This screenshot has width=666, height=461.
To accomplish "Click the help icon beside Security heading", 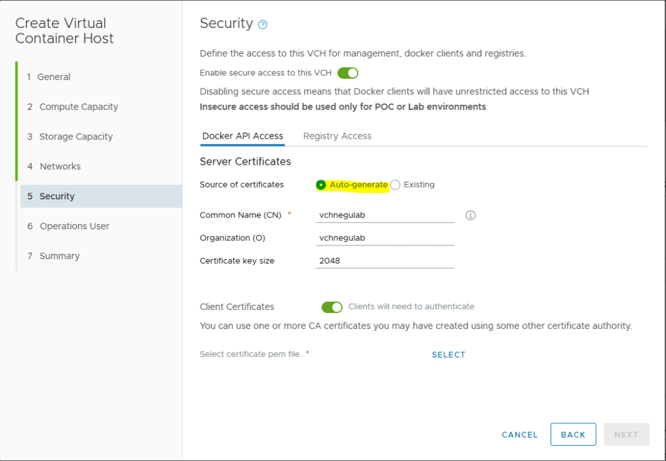I will tap(263, 25).
